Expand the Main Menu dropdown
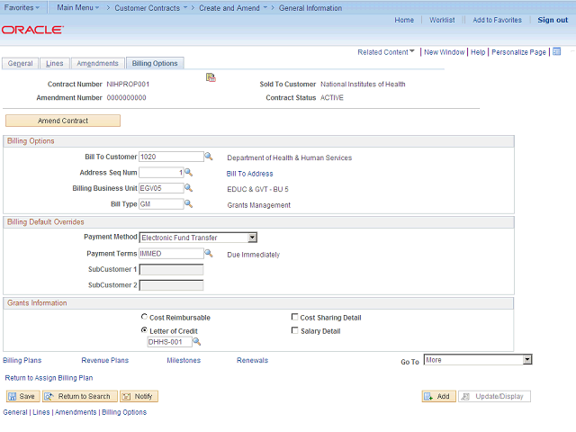The image size is (576, 432). tap(78, 7)
